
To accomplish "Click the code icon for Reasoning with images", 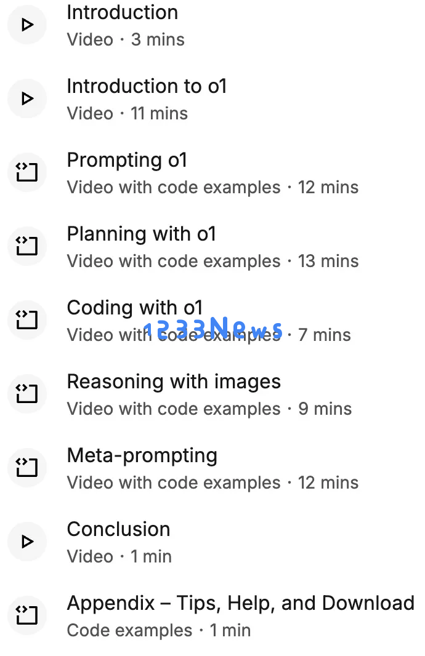I will 27,394.
